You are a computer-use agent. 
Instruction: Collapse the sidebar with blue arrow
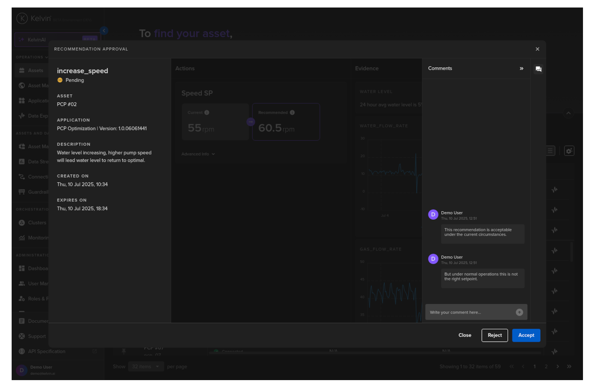[104, 31]
